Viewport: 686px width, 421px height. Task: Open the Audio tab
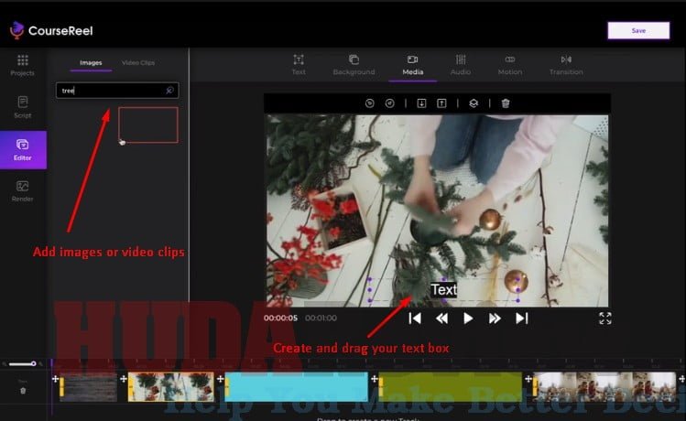[461, 65]
